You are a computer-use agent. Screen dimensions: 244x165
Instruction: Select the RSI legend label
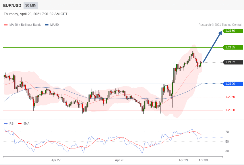[x=12, y=123]
